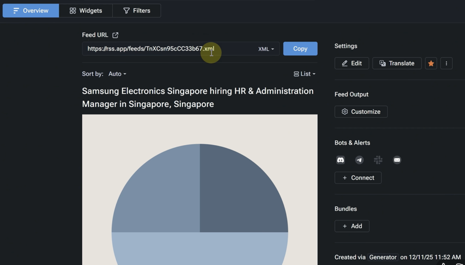Switch to the Widgets tab
This screenshot has height=265, width=465.
click(x=85, y=10)
